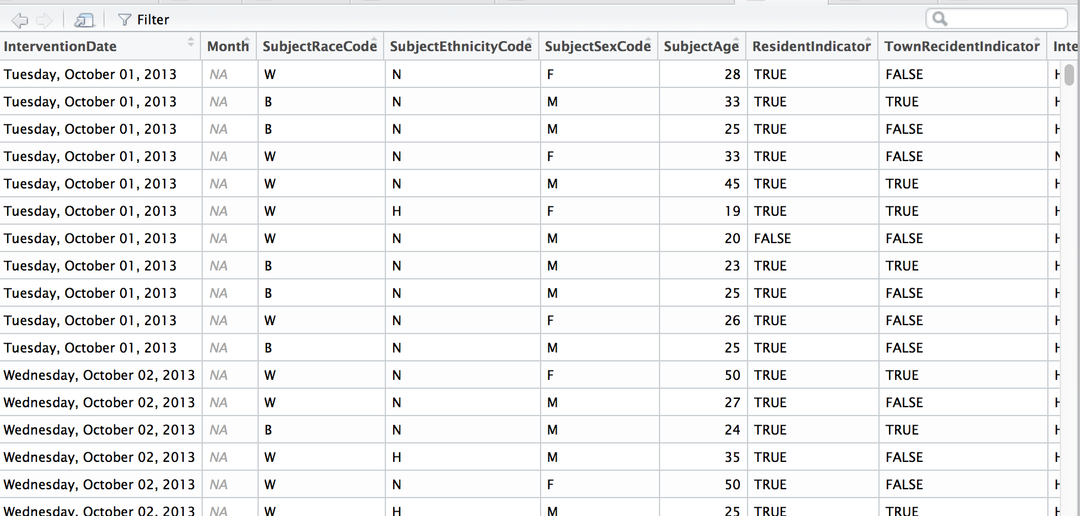Click the back navigation arrow
Screen dimensions: 1080x516
[x=20, y=20]
